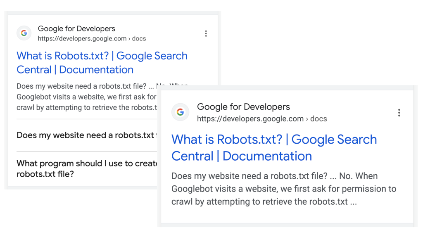Click Google favicon in left search result

click(x=24, y=33)
